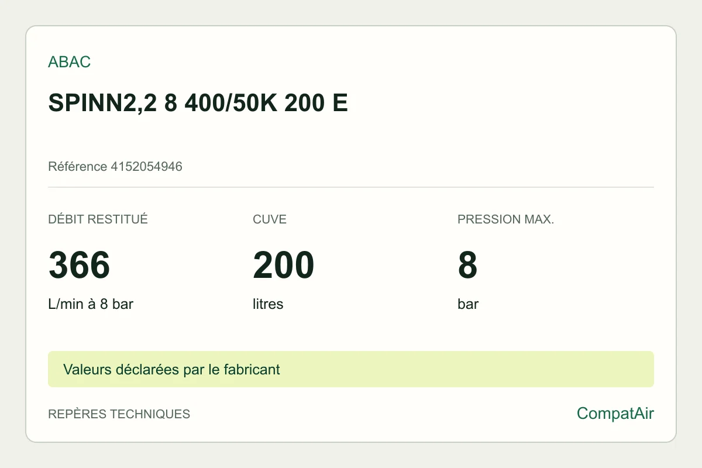This screenshot has height=468, width=702.
Task: Click the REPÈRES TECHNIQUES footer label
Action: tap(119, 414)
